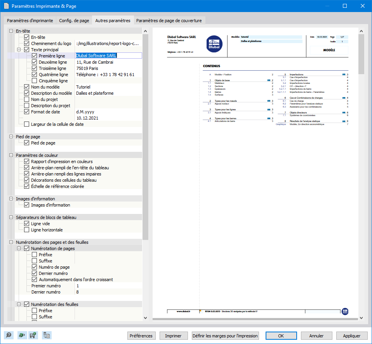
Task: Click the settings list scroll-down arrow
Action: [x=146, y=318]
